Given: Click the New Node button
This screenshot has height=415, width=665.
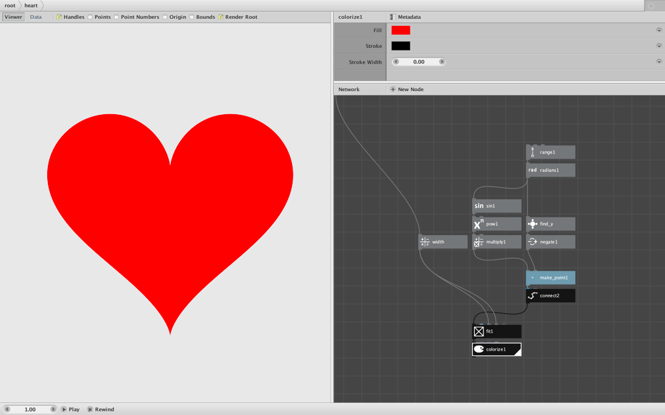Looking at the screenshot, I should click(407, 90).
